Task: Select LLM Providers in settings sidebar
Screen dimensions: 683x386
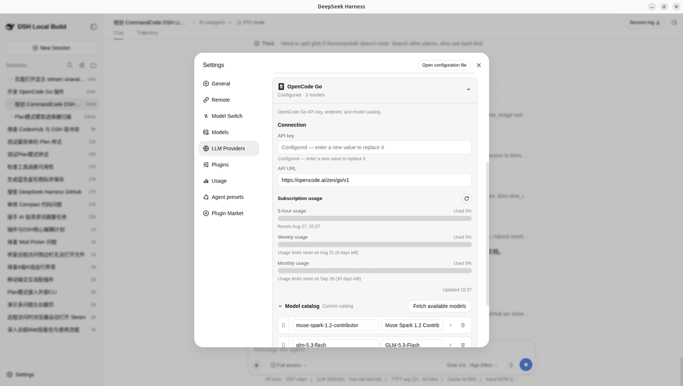Action: coord(229,148)
